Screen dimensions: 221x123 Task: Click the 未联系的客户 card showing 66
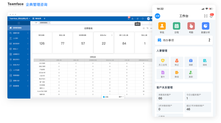169,97
